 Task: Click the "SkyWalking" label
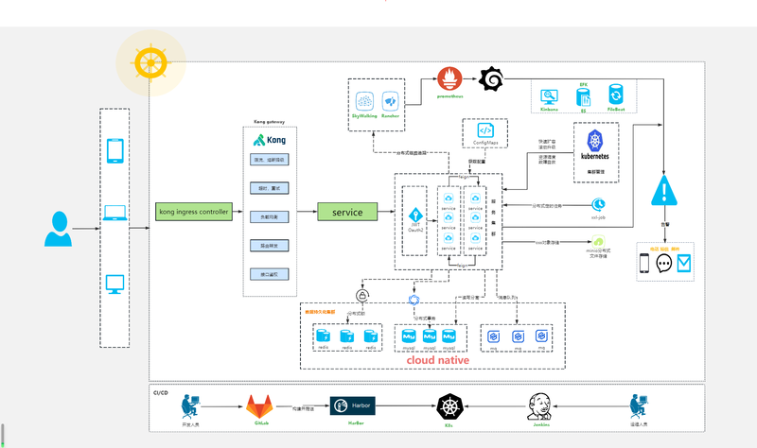tap(364, 116)
